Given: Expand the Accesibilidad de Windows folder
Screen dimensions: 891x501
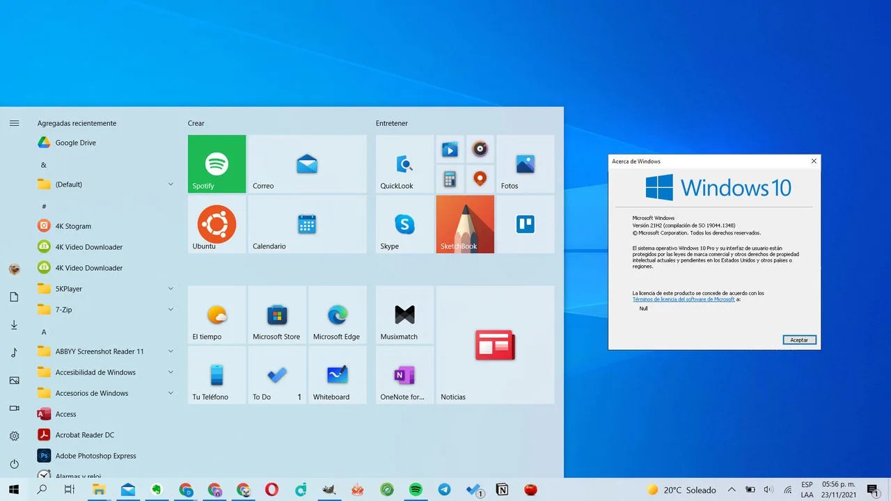Looking at the screenshot, I should 106,372.
